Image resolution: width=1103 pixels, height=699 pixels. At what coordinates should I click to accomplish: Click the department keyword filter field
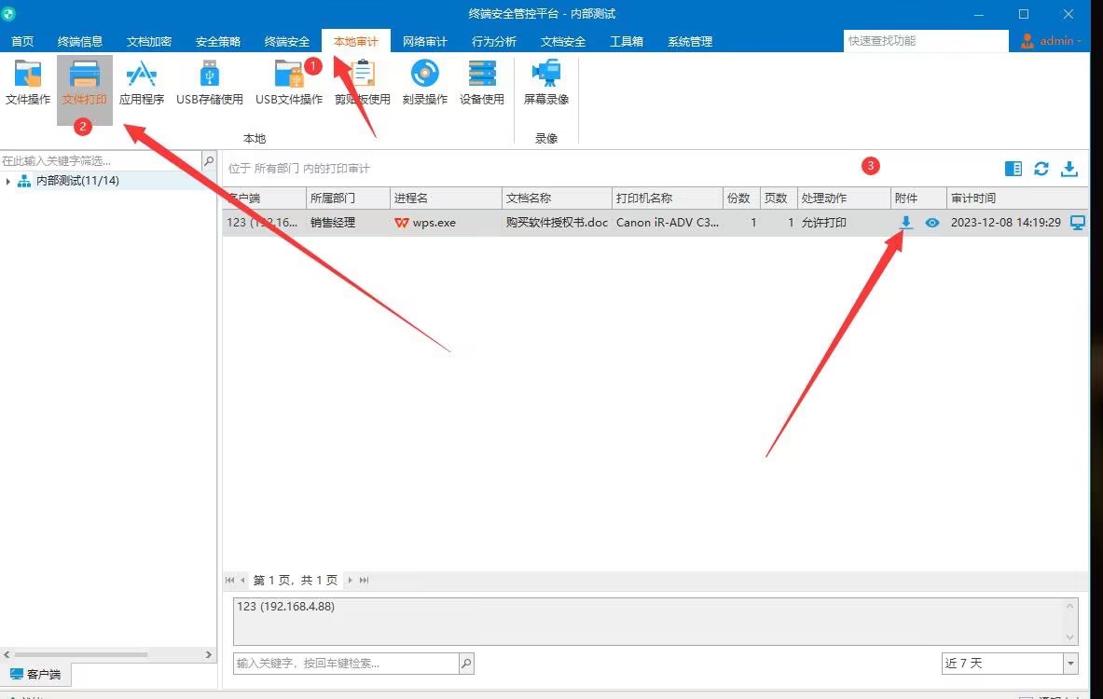[x=101, y=161]
